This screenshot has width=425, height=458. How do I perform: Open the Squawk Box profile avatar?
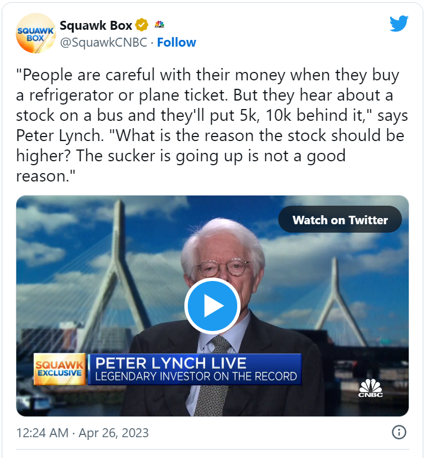point(36,33)
